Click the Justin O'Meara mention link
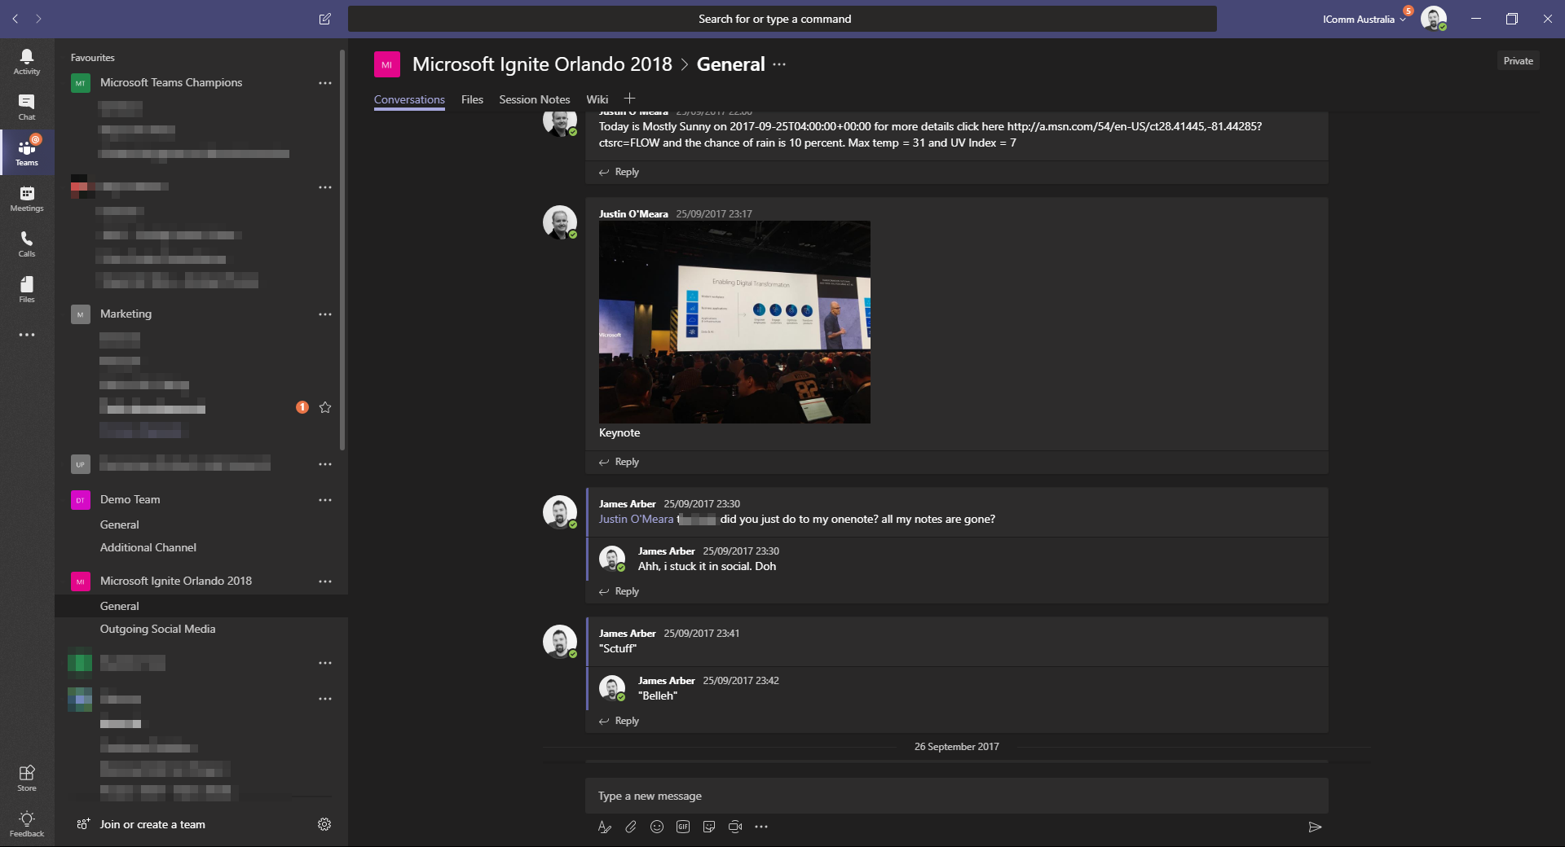This screenshot has height=847, width=1565. (x=637, y=519)
